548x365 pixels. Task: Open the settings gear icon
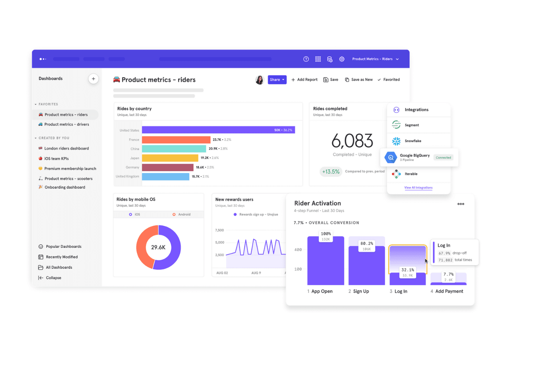click(342, 59)
